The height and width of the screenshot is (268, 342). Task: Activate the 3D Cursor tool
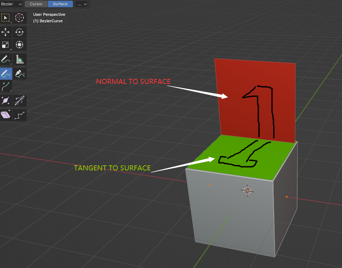19,18
